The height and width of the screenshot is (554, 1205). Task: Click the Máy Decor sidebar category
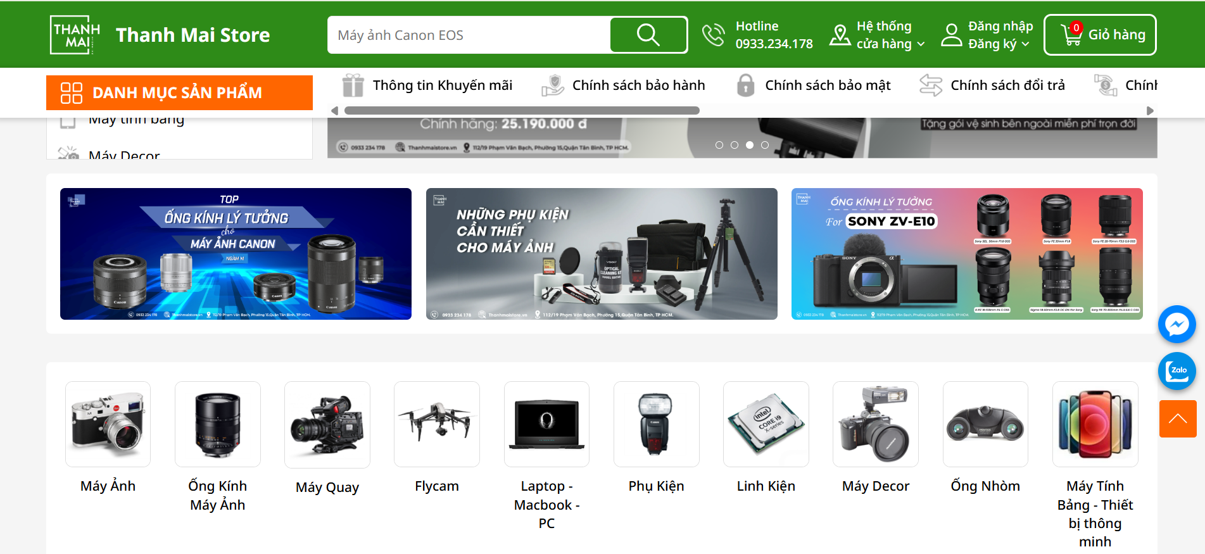pos(124,154)
